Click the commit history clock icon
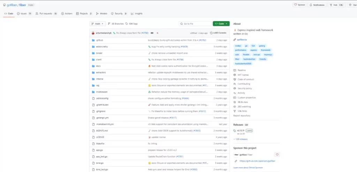The image size is (357, 172). click(211, 33)
